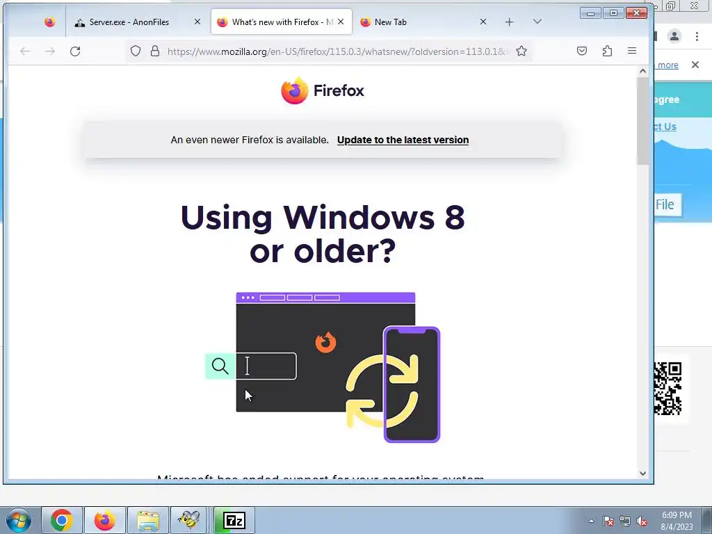The image size is (712, 534).
Task: Click the Firefox logo at page top
Action: click(x=323, y=90)
